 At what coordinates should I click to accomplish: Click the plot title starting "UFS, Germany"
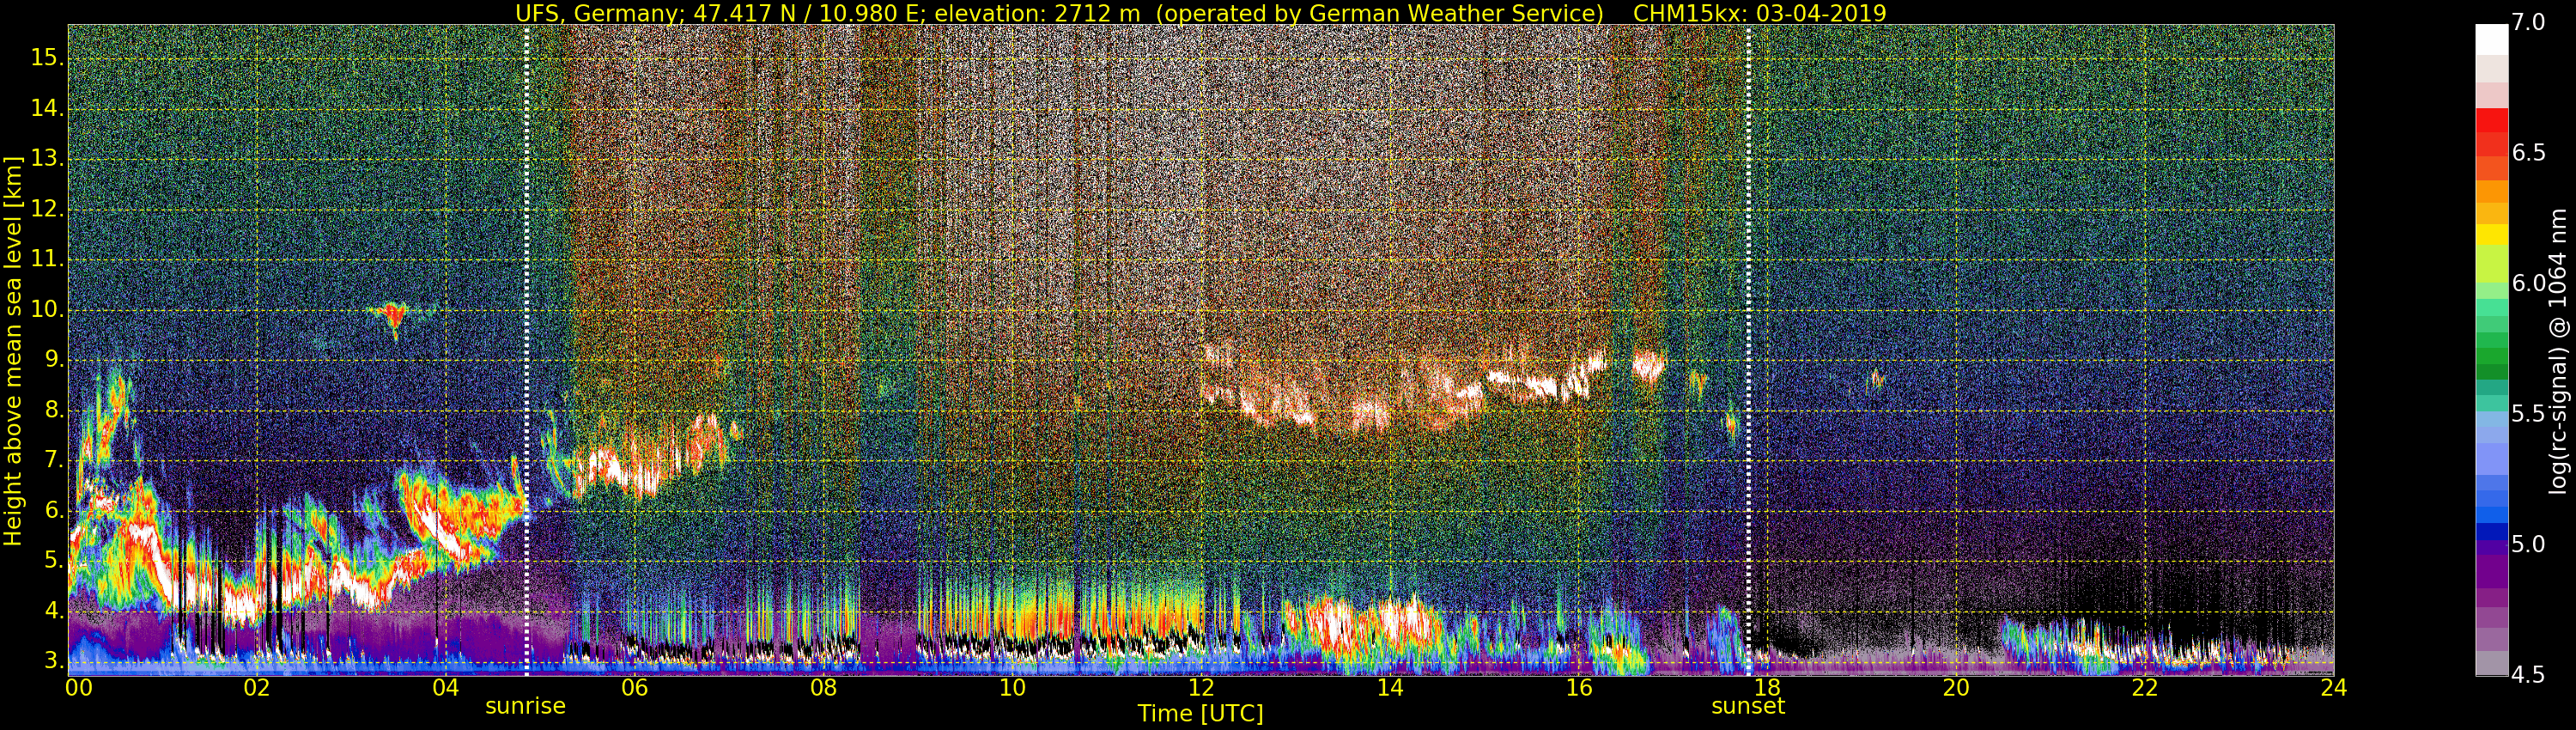point(1200,13)
